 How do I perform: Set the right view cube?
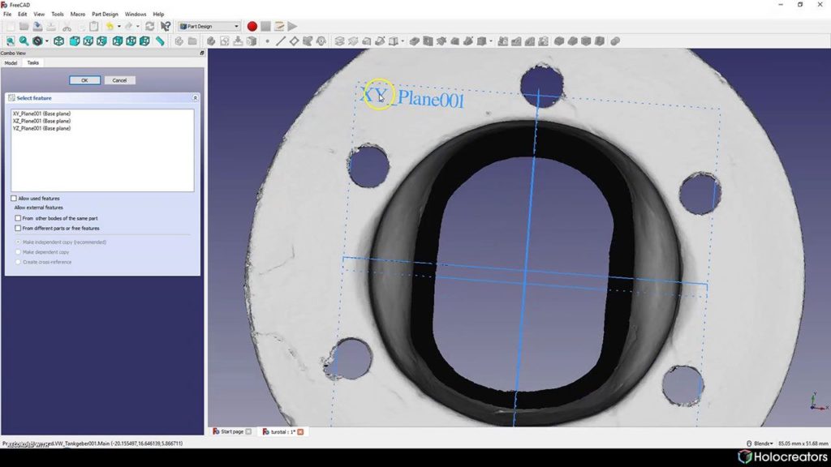(101, 41)
